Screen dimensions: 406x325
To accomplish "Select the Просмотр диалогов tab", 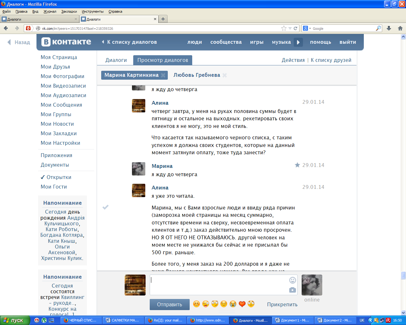I will tap(163, 60).
